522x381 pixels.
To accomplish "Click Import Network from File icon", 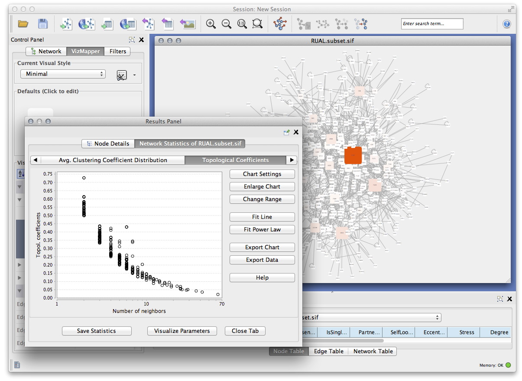I will tap(66, 24).
